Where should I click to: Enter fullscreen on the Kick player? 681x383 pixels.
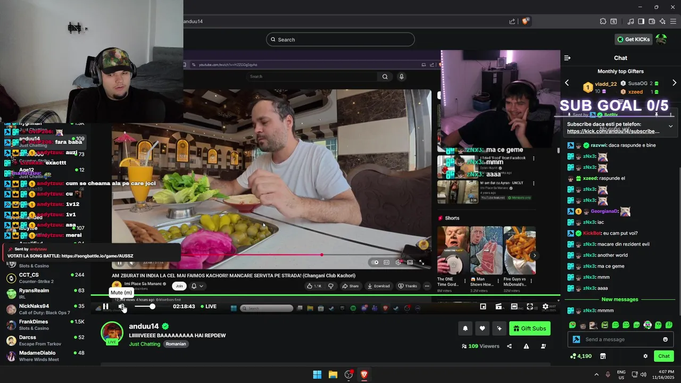(x=530, y=306)
